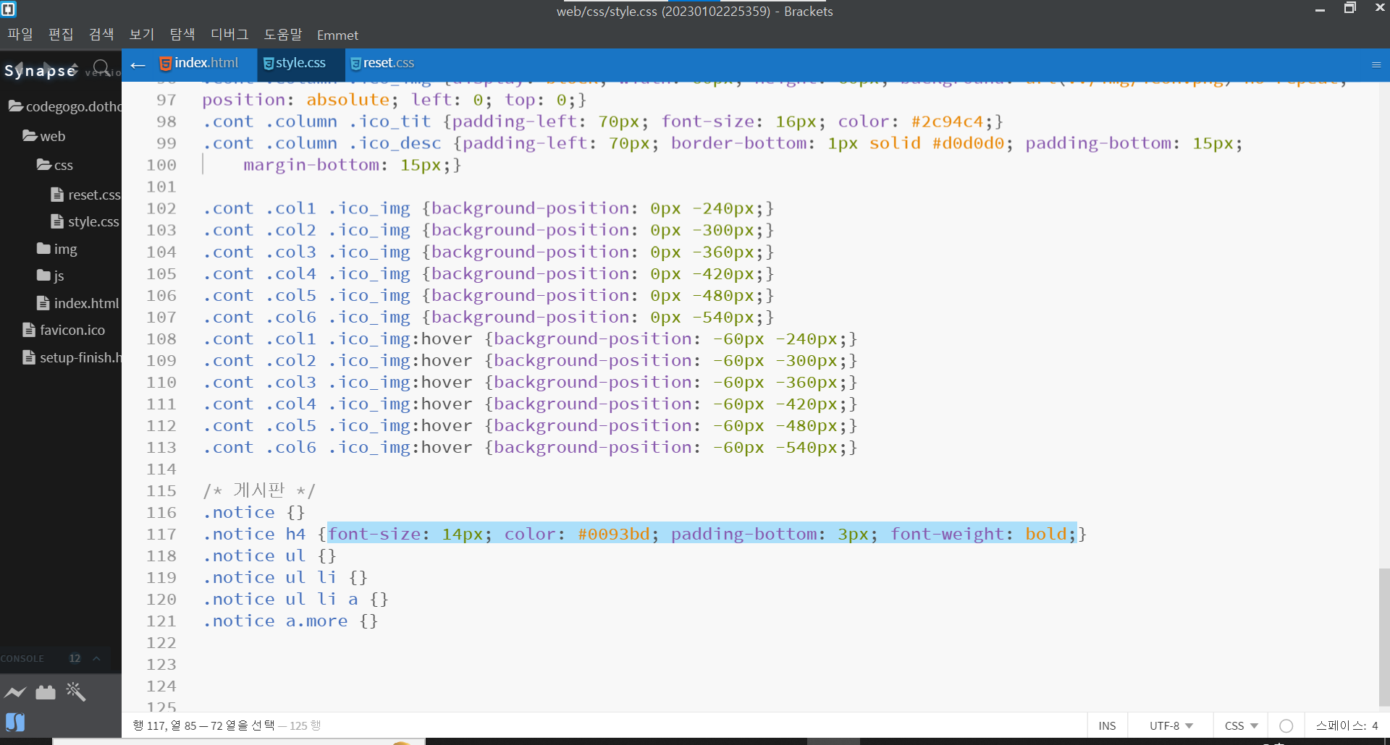Click the search magnifier in sidebar header
Image resolution: width=1390 pixels, height=745 pixels.
tap(101, 68)
